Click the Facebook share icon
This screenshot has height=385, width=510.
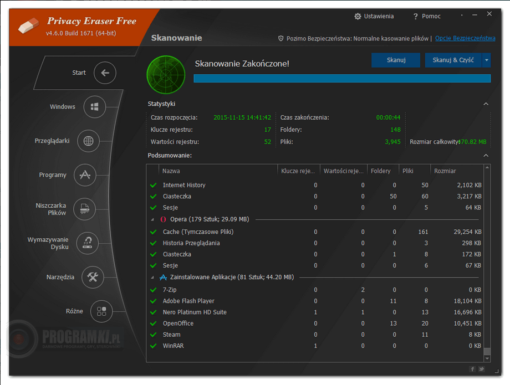tap(472, 369)
